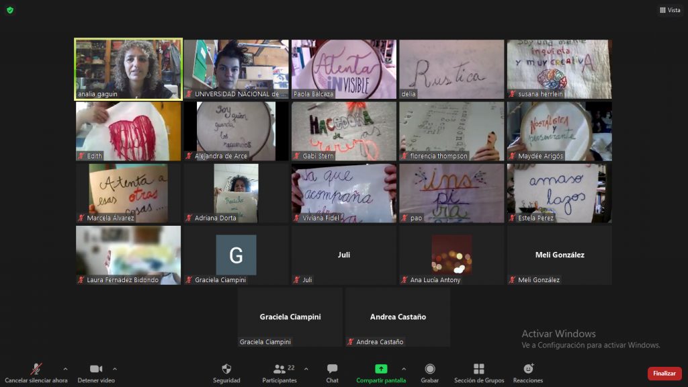Open the Chat panel
The width and height of the screenshot is (688, 387).
[332, 369]
